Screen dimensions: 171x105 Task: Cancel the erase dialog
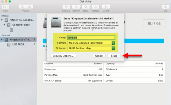[x=99, y=56]
